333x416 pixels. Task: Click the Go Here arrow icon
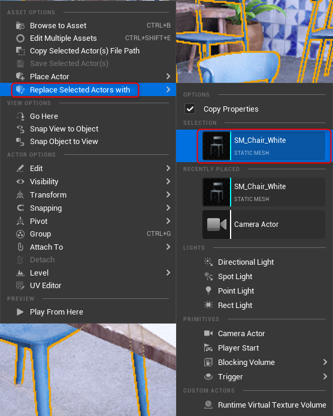point(20,116)
